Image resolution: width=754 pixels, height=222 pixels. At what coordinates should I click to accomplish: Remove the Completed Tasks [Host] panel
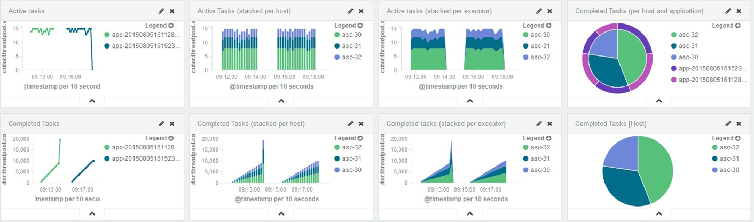[x=739, y=124]
